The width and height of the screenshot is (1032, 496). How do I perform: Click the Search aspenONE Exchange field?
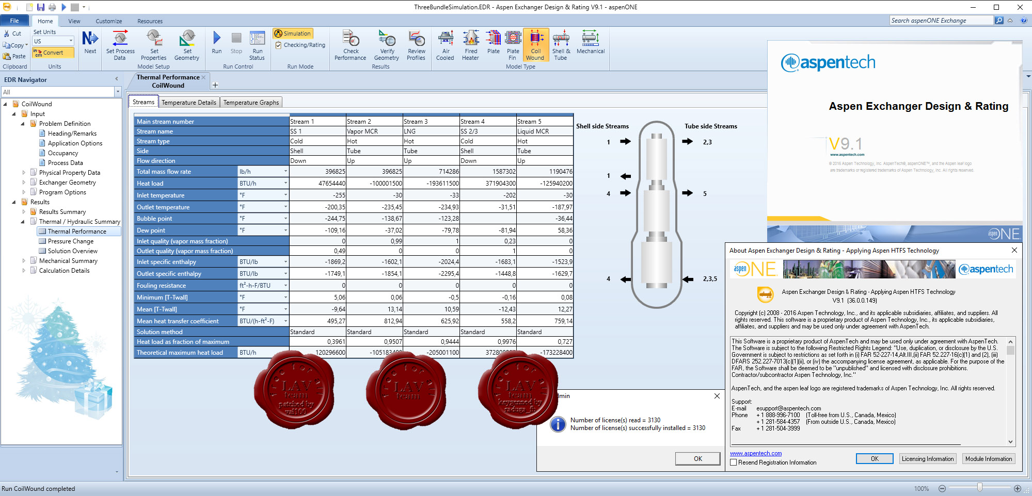coord(942,21)
